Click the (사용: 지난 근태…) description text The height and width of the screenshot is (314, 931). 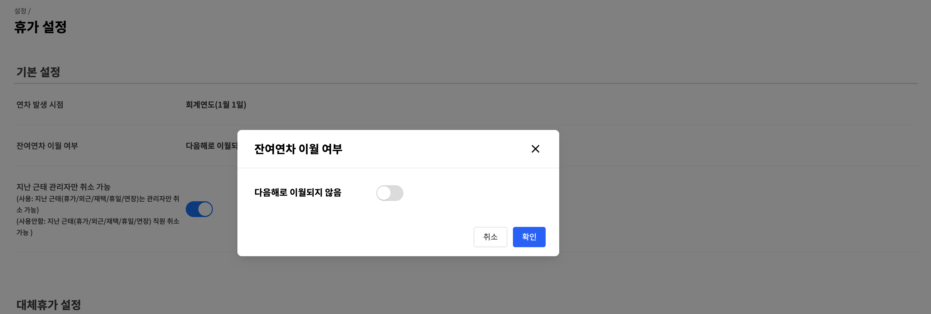pos(98,204)
